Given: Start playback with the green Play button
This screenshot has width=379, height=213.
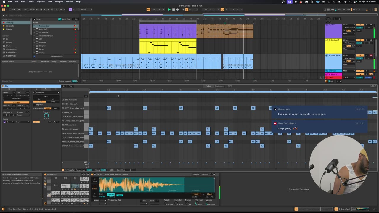Looking at the screenshot, I should coord(169,9).
